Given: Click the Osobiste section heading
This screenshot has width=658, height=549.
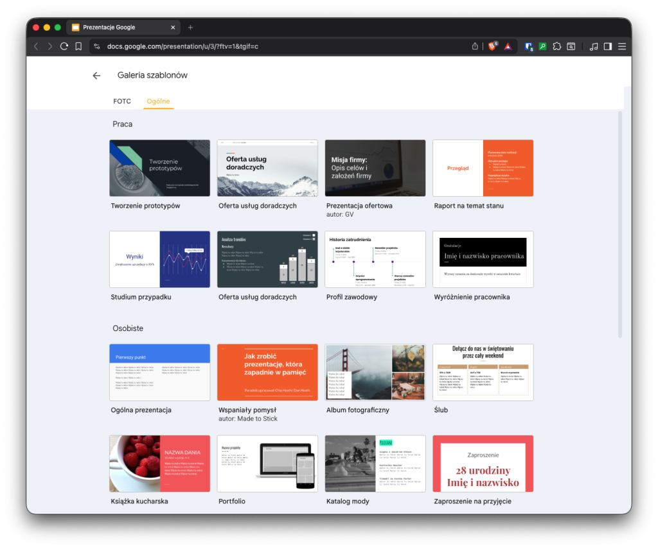Looking at the screenshot, I should coord(128,328).
